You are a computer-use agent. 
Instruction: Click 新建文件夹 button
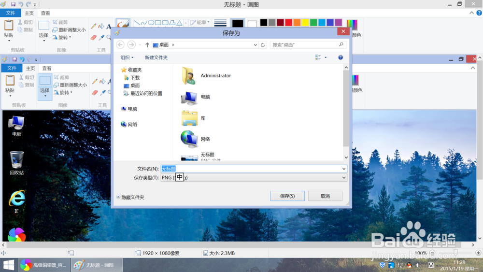(x=156, y=57)
